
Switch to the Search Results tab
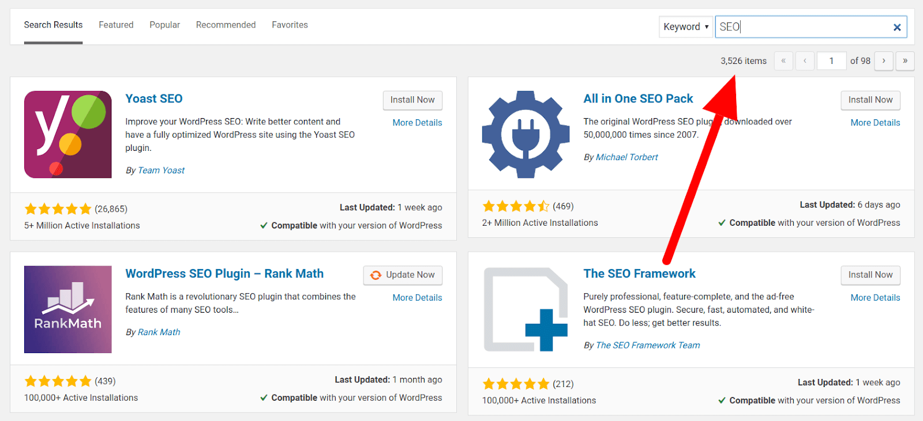(x=53, y=25)
